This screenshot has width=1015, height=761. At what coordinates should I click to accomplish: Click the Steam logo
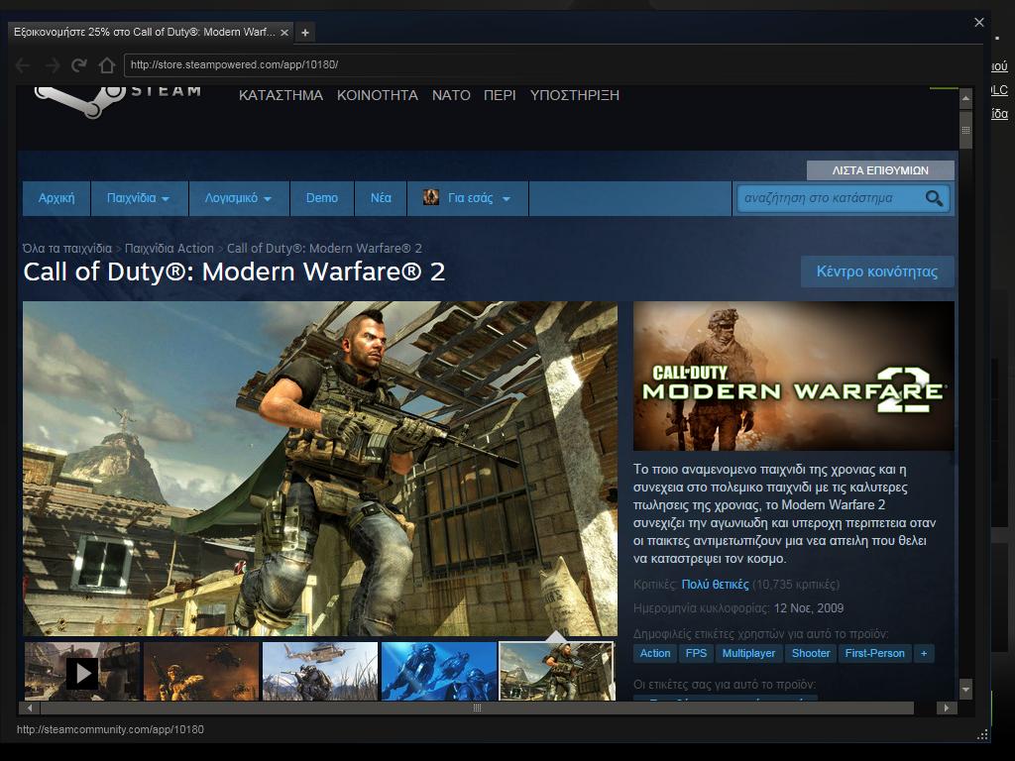[x=118, y=100]
